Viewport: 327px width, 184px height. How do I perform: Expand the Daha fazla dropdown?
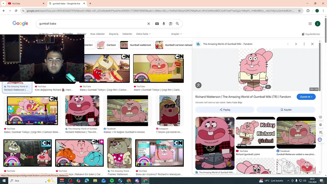pos(143,34)
